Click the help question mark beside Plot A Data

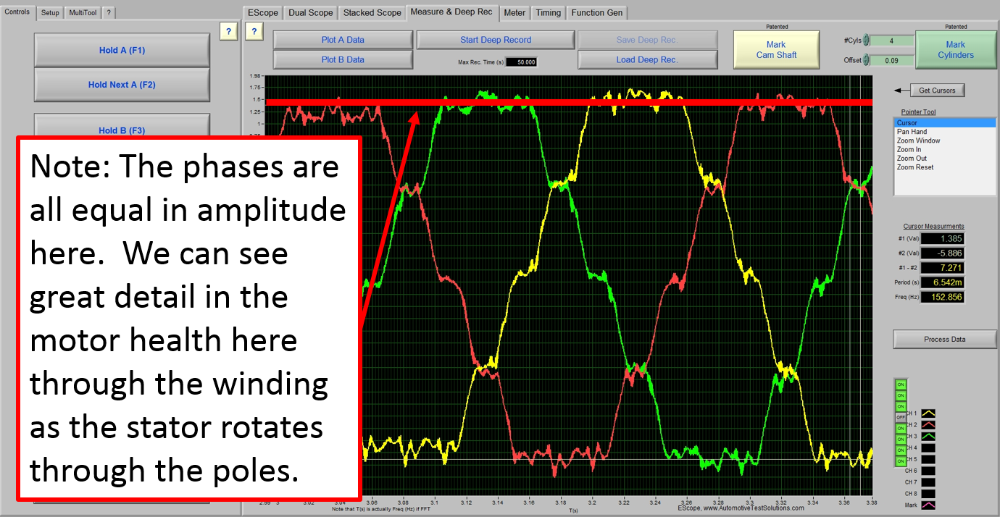point(254,31)
